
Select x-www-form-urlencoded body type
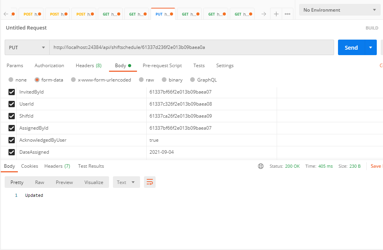73,80
